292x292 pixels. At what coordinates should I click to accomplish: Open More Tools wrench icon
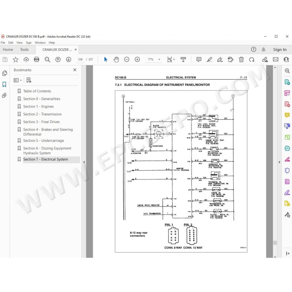click(287, 214)
